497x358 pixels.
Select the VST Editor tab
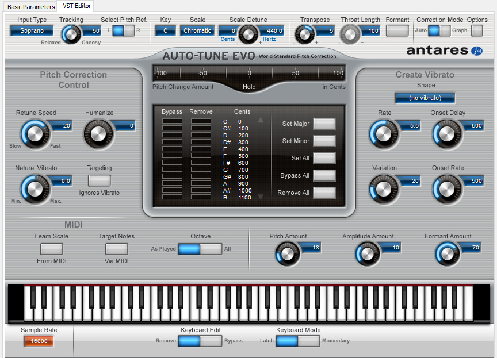[77, 6]
